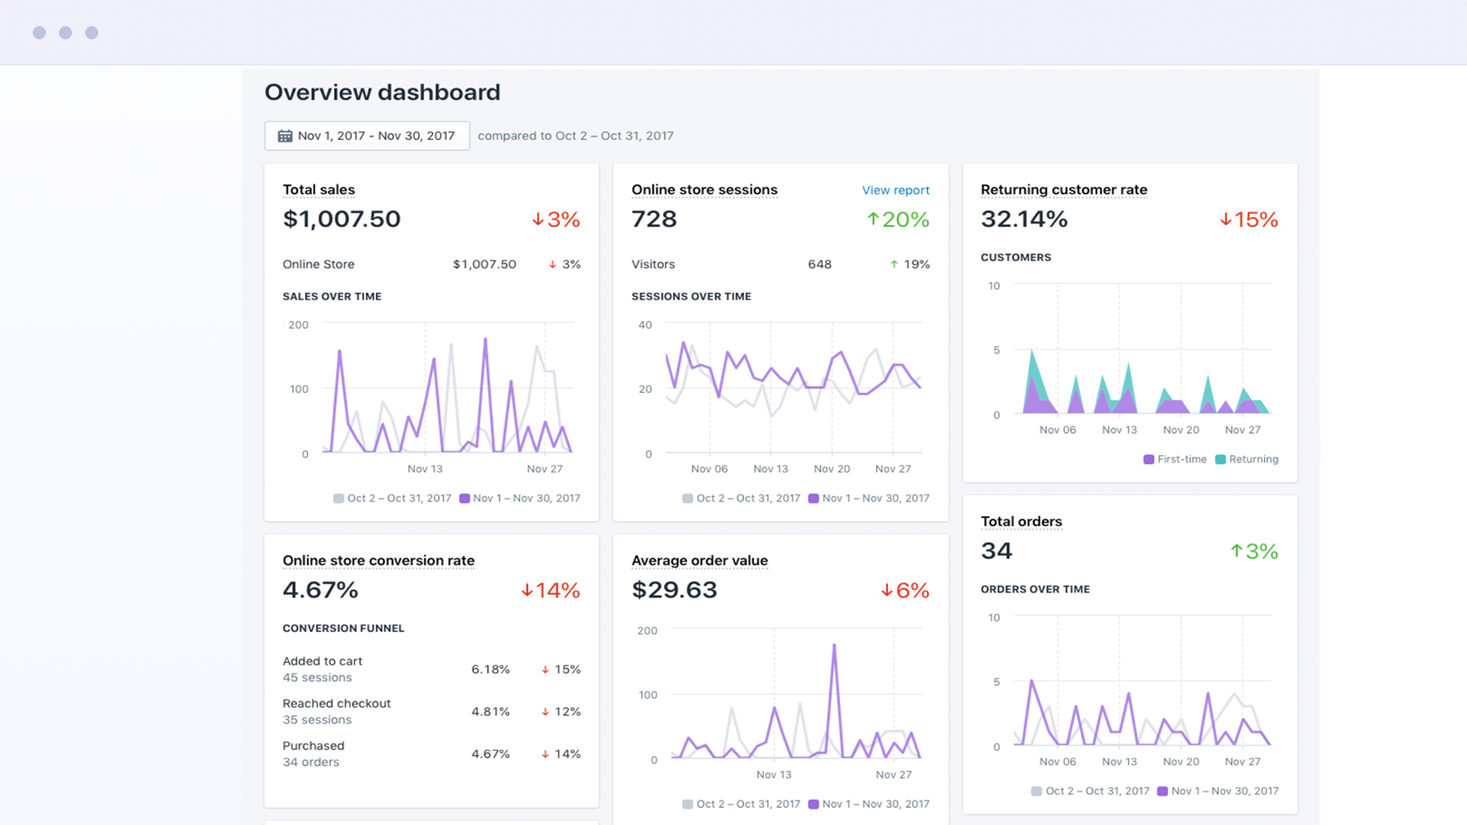Click the 4.67% conversion rate headline figure
The width and height of the screenshot is (1467, 825).
pos(320,590)
